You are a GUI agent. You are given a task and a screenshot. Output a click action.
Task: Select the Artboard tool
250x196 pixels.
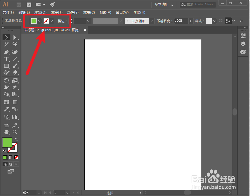[x=6, y=125]
